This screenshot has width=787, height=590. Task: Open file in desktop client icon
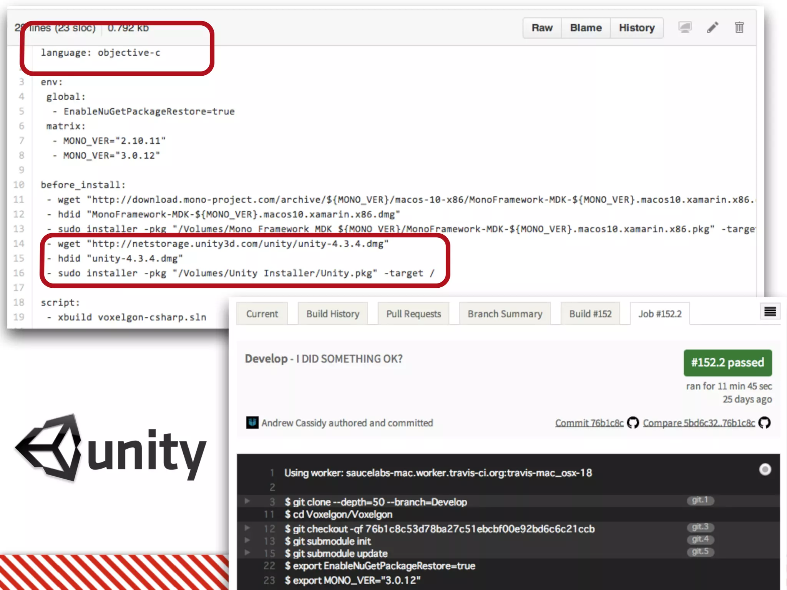coord(685,28)
